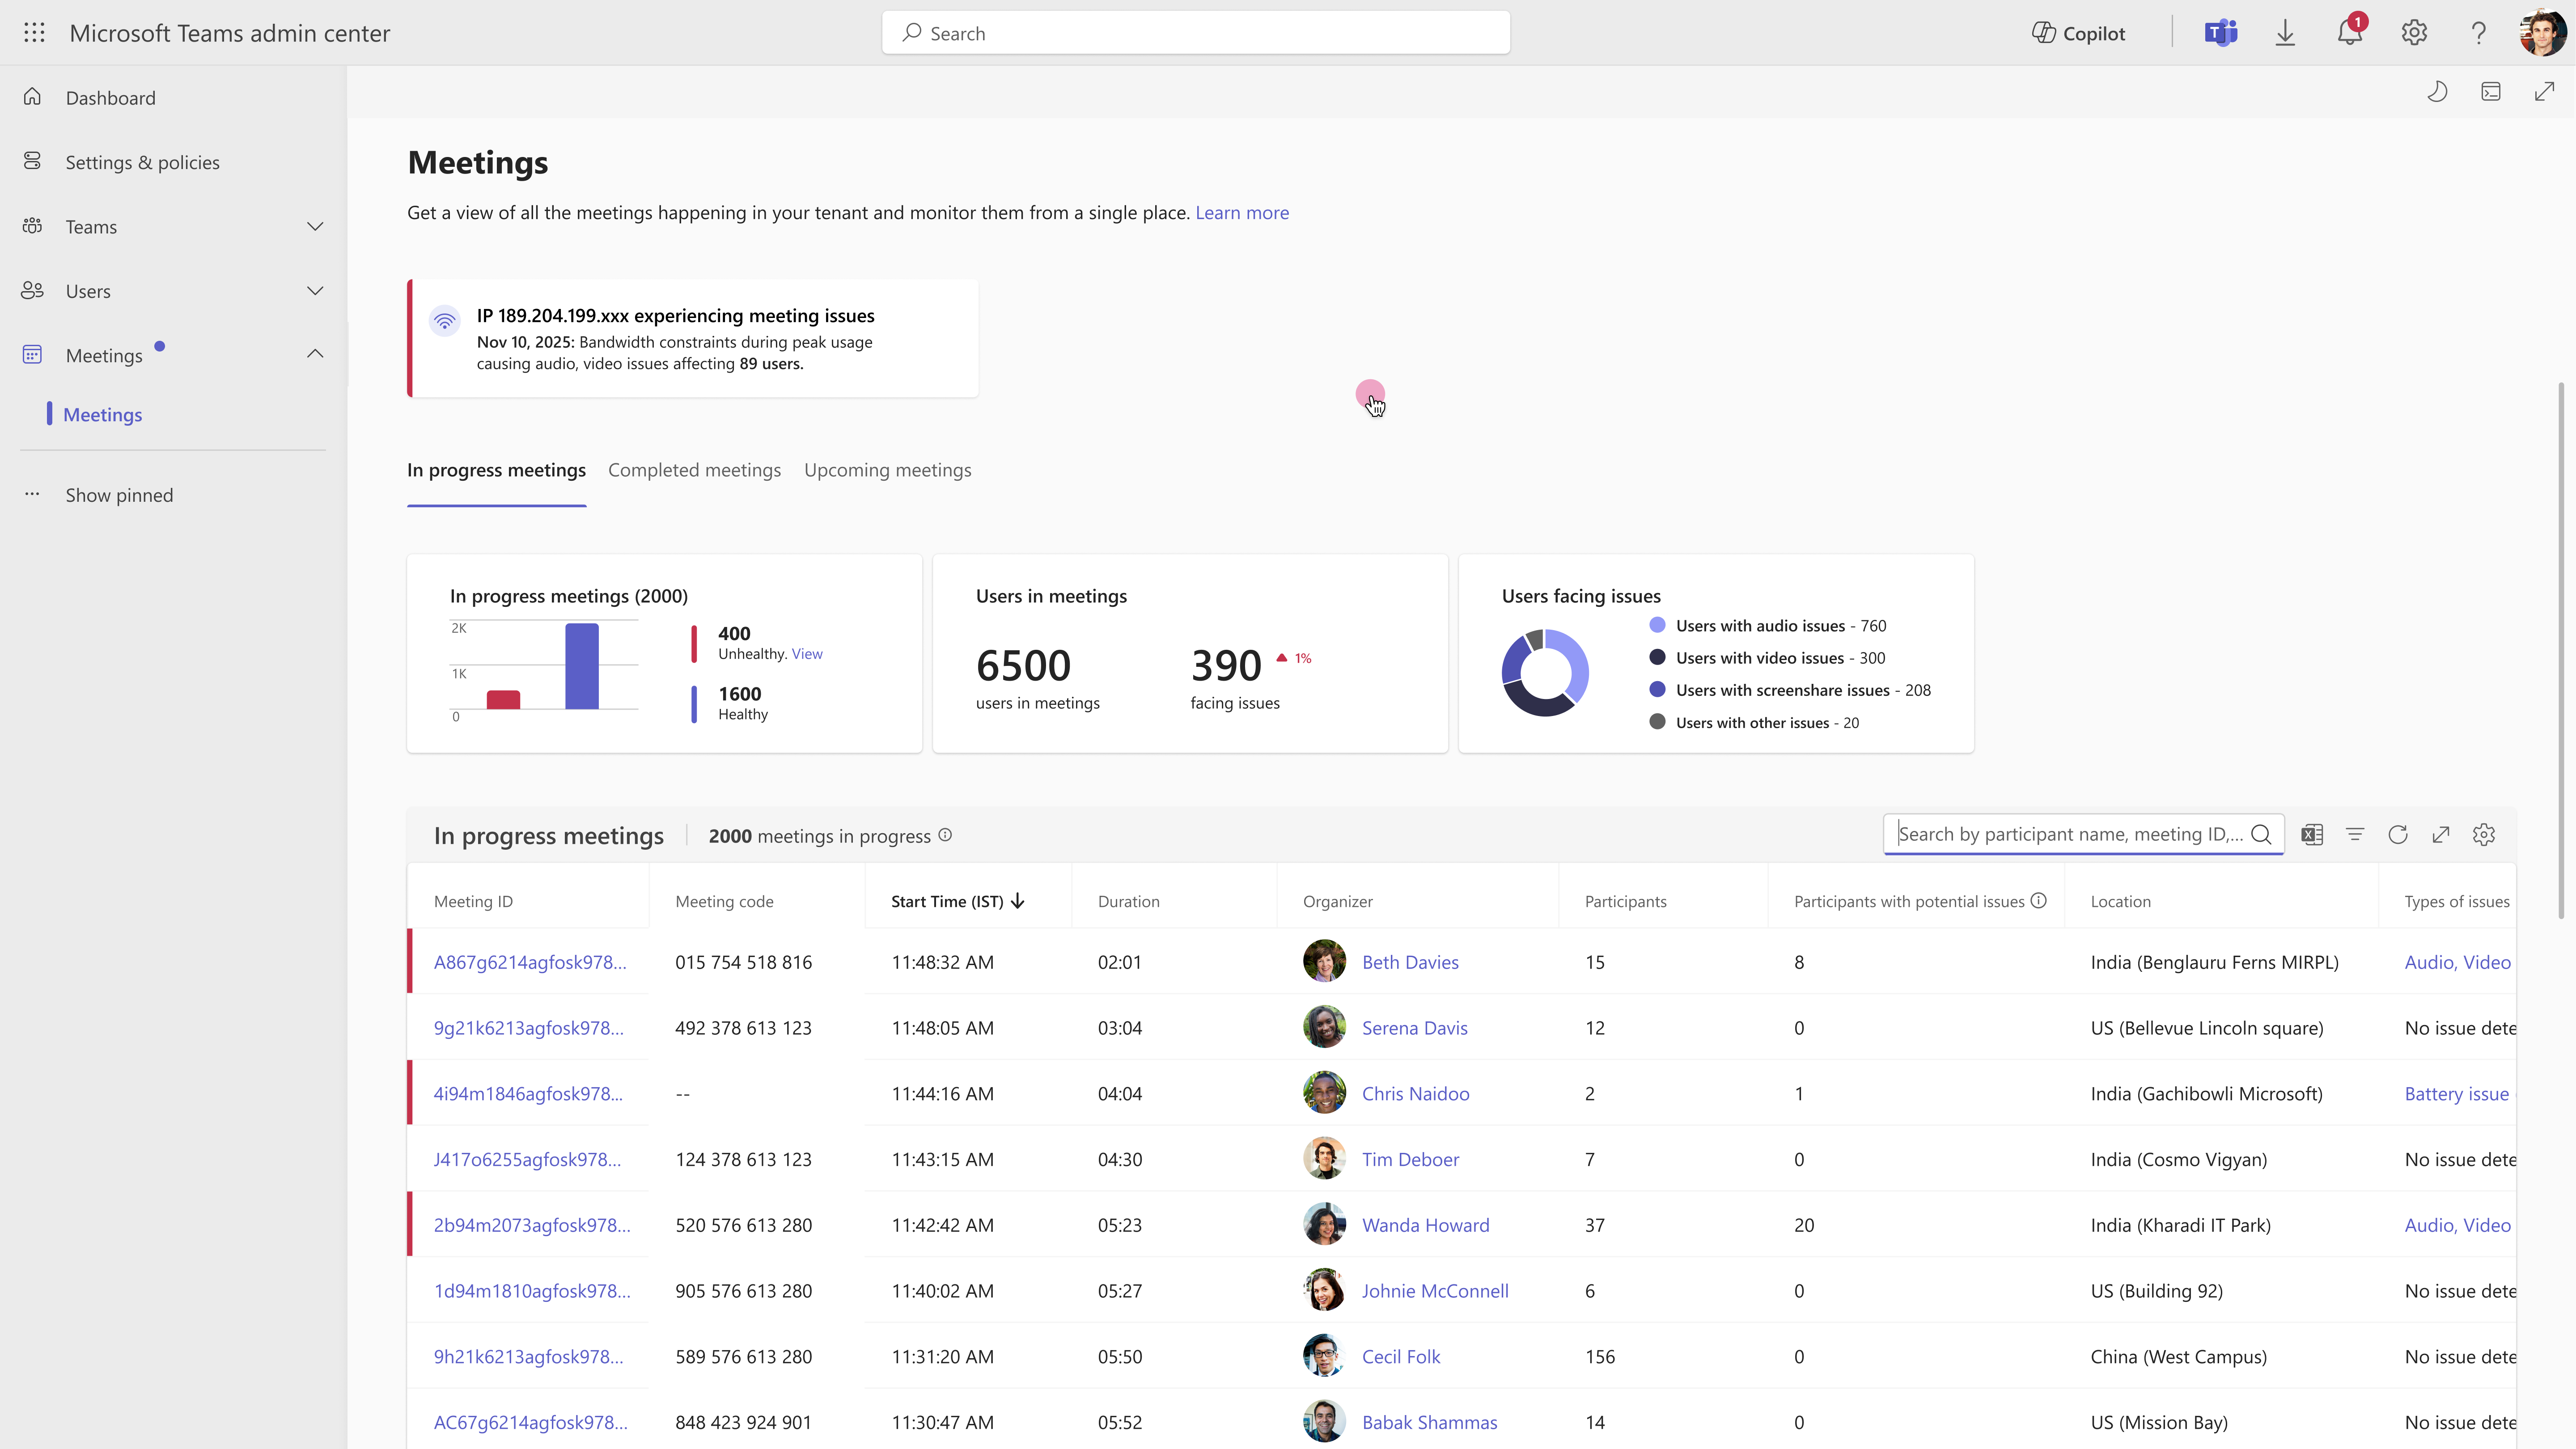Viewport: 2576px width, 1449px height.
Task: Sort by Start Time (IST) column
Action: pos(958,901)
